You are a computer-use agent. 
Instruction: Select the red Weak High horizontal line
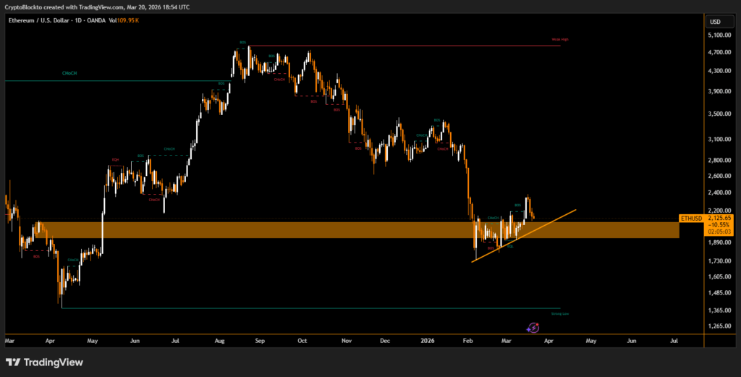pos(434,46)
